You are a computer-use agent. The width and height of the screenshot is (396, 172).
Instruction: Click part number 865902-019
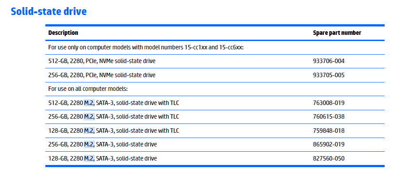point(329,145)
